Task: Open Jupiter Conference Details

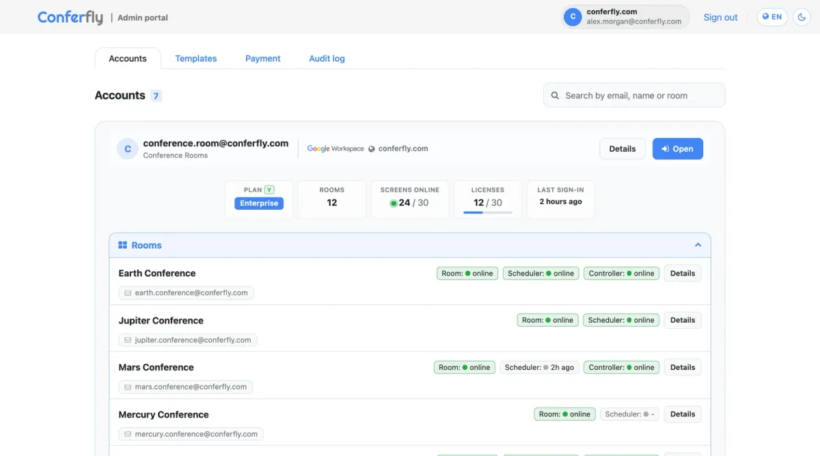Action: coord(683,320)
